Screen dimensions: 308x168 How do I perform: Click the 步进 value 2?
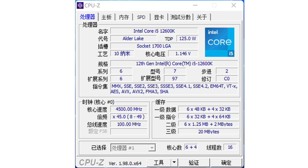(x=227, y=71)
